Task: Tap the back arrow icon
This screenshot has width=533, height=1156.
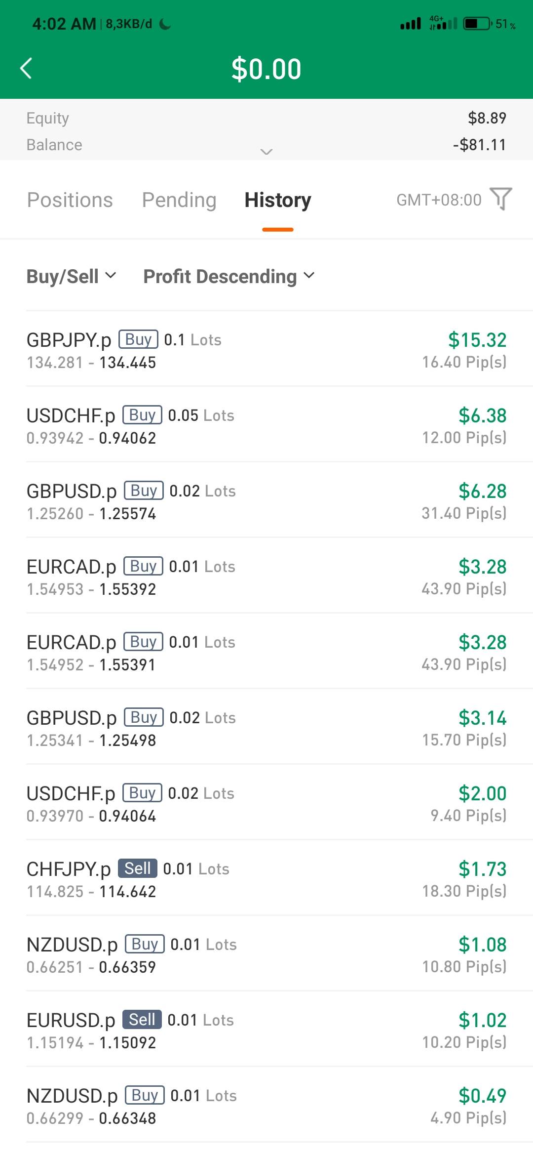Action: pos(26,68)
